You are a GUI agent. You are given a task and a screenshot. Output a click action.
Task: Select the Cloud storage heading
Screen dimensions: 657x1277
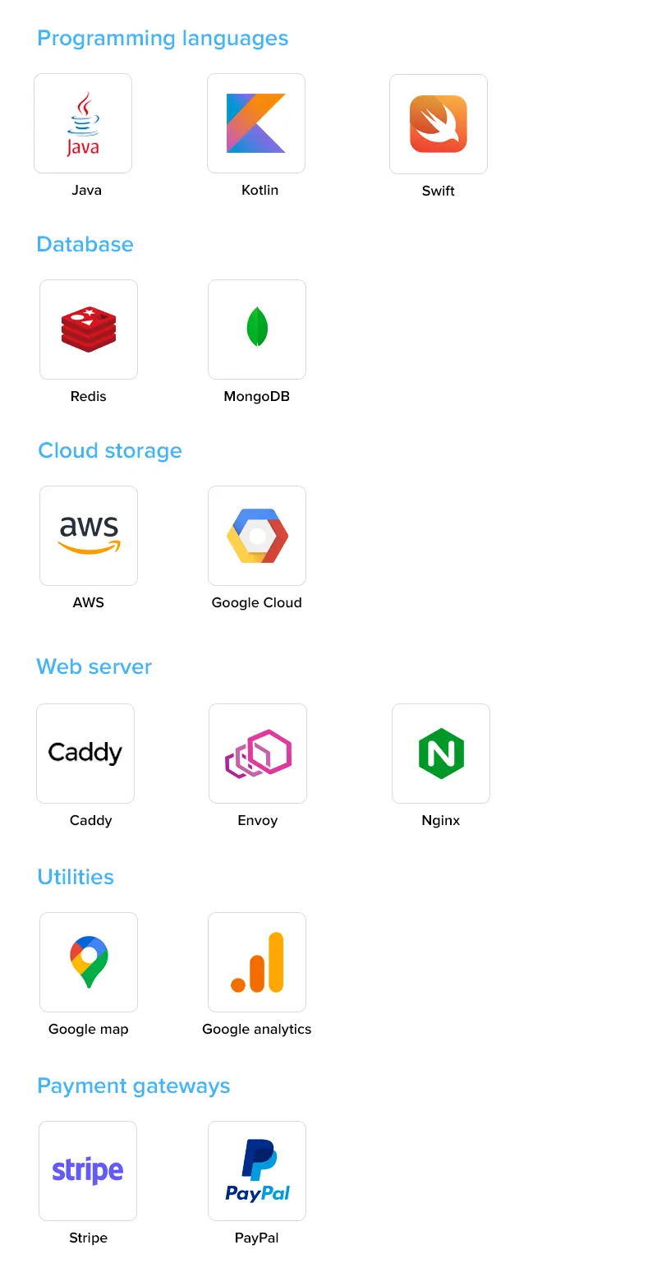point(110,450)
